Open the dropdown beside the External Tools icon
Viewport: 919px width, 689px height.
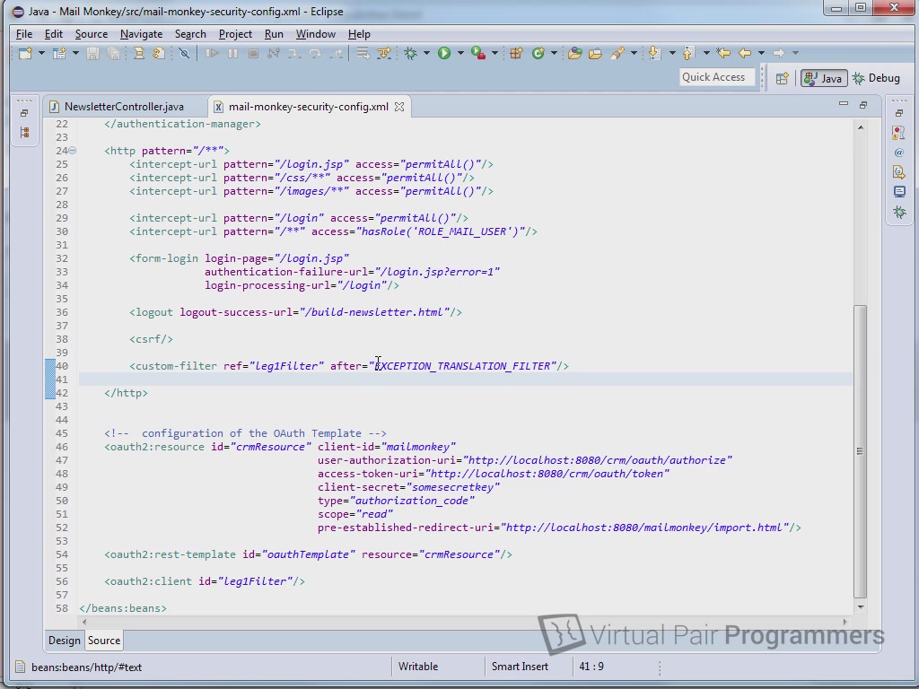[x=495, y=53]
